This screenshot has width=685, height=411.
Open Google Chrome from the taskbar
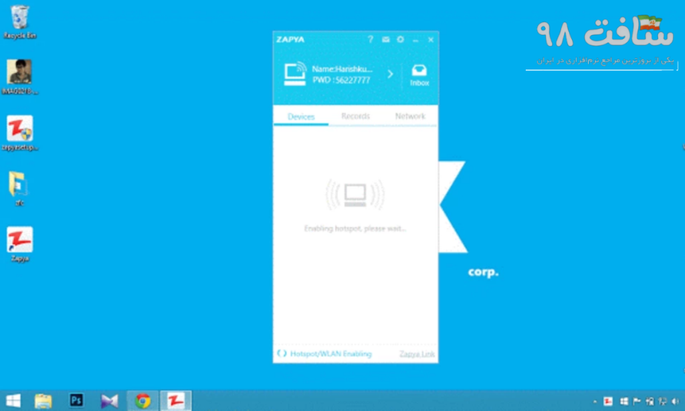point(142,400)
